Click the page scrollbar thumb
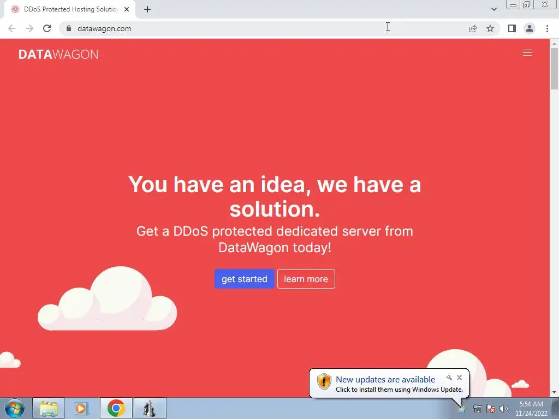The height and width of the screenshot is (419, 559). tap(554, 68)
